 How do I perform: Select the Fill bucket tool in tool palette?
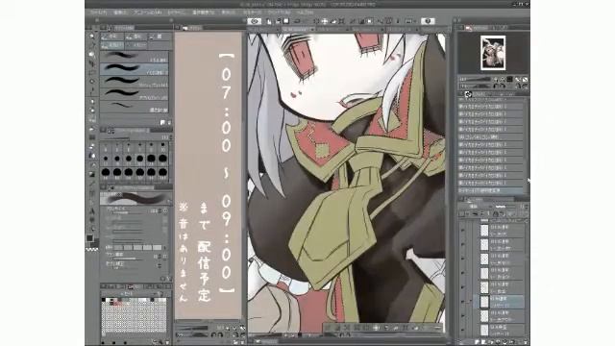click(92, 164)
